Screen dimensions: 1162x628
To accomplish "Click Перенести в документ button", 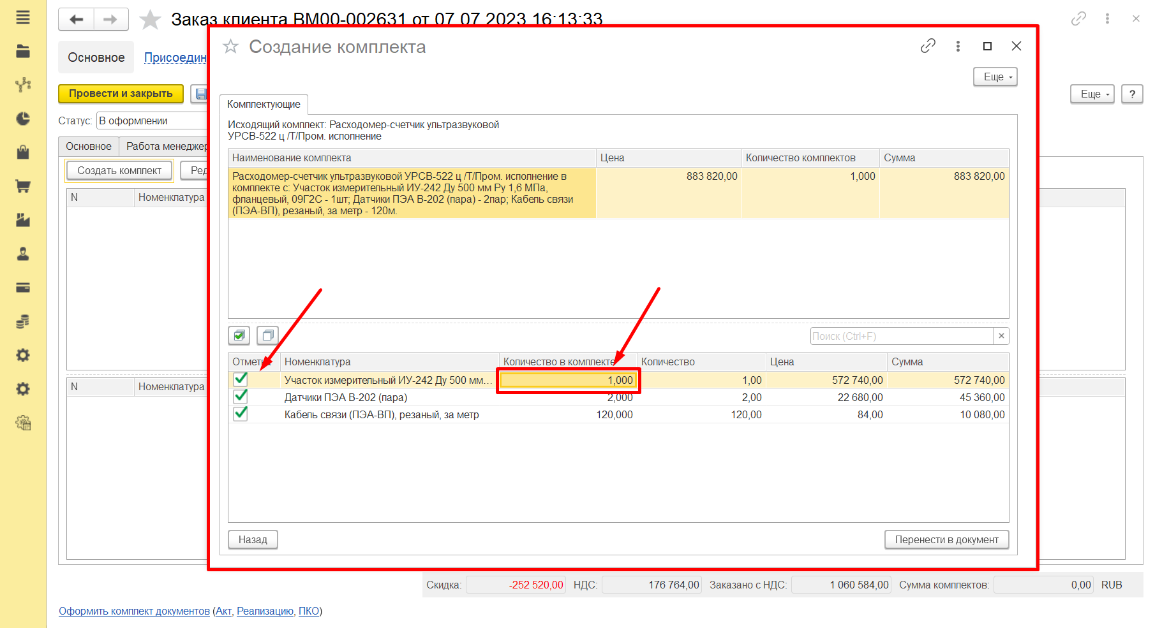I will [x=947, y=539].
